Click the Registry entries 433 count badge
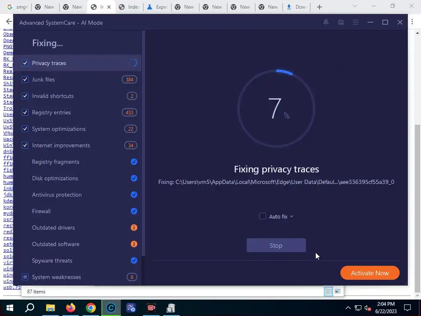421x316 pixels. (130, 112)
